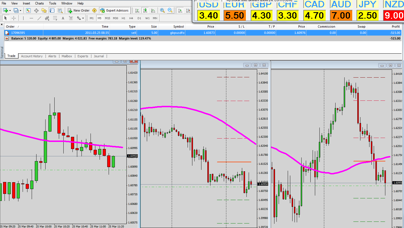Toggle the Market Watch window icon
Image resolution: width=404 pixels, height=228 pixels.
click(x=28, y=10)
